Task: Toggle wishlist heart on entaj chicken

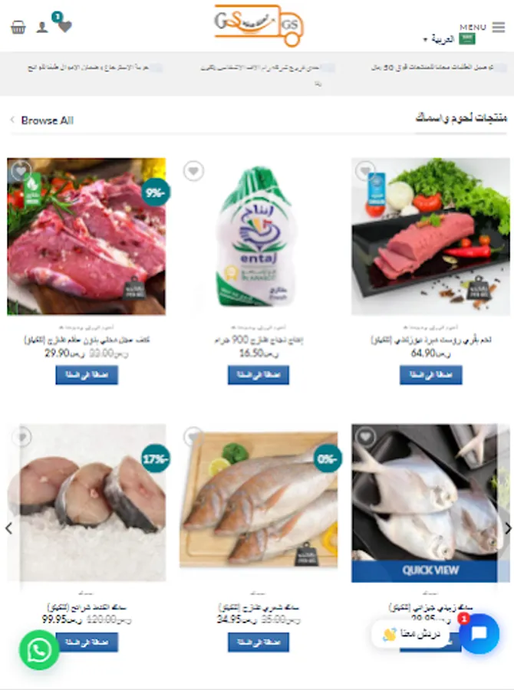Action: 193,171
